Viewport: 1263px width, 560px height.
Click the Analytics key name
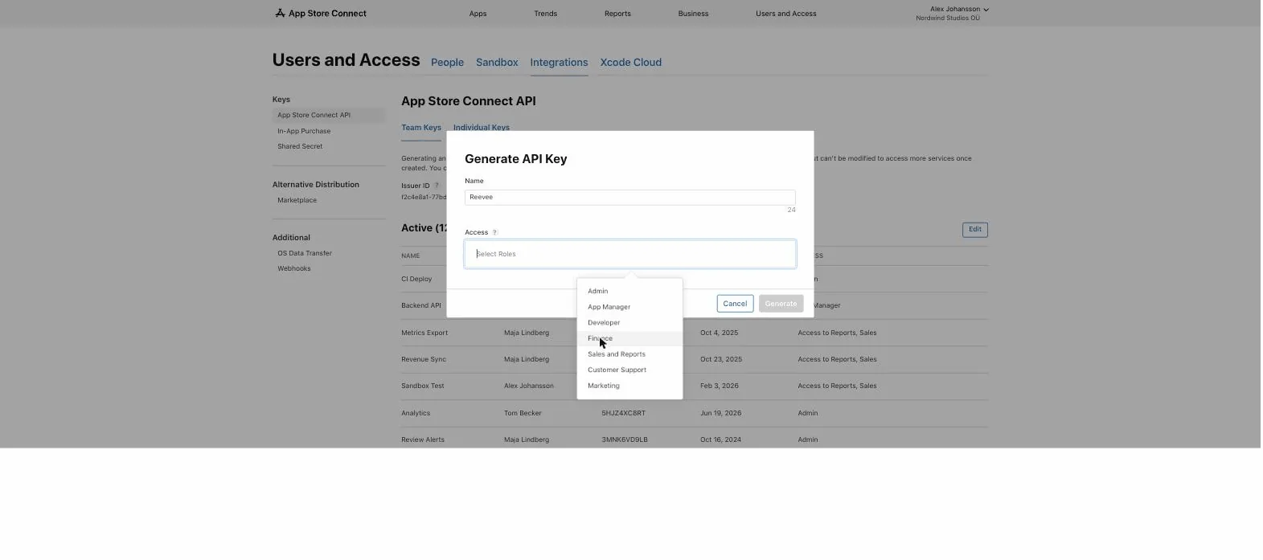click(x=416, y=413)
